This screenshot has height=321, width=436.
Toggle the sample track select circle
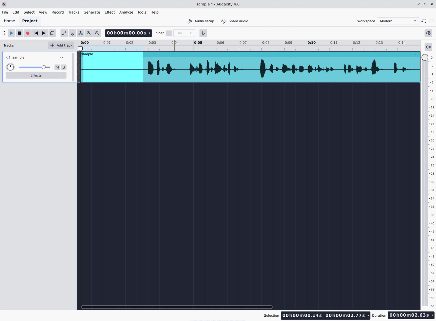pyautogui.click(x=8, y=57)
